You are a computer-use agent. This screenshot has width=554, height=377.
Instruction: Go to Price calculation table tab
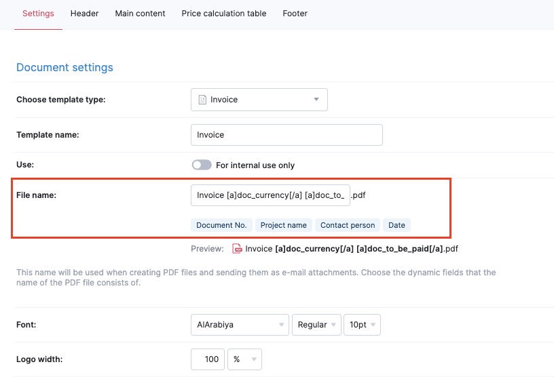(x=223, y=14)
